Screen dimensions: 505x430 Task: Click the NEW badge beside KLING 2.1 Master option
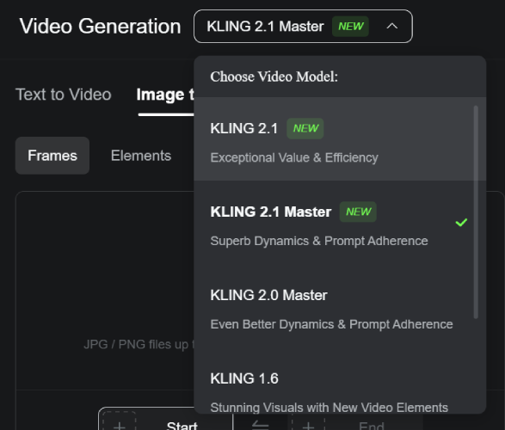(358, 212)
